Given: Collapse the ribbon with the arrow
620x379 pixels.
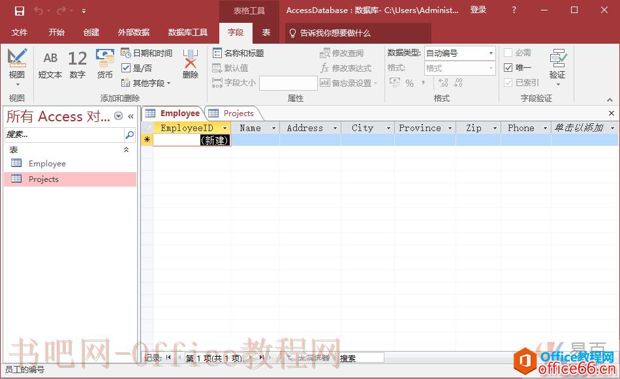Looking at the screenshot, I should pyautogui.click(x=610, y=100).
